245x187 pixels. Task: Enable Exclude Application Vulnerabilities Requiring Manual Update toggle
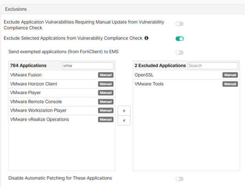tap(179, 24)
